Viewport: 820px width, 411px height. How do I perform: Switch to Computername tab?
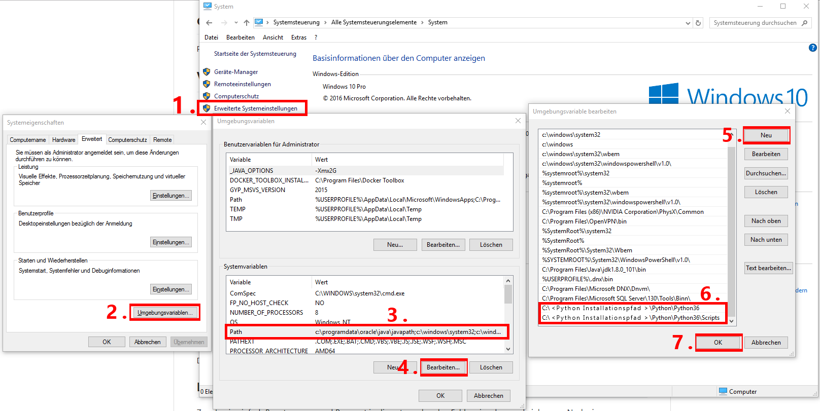point(28,140)
